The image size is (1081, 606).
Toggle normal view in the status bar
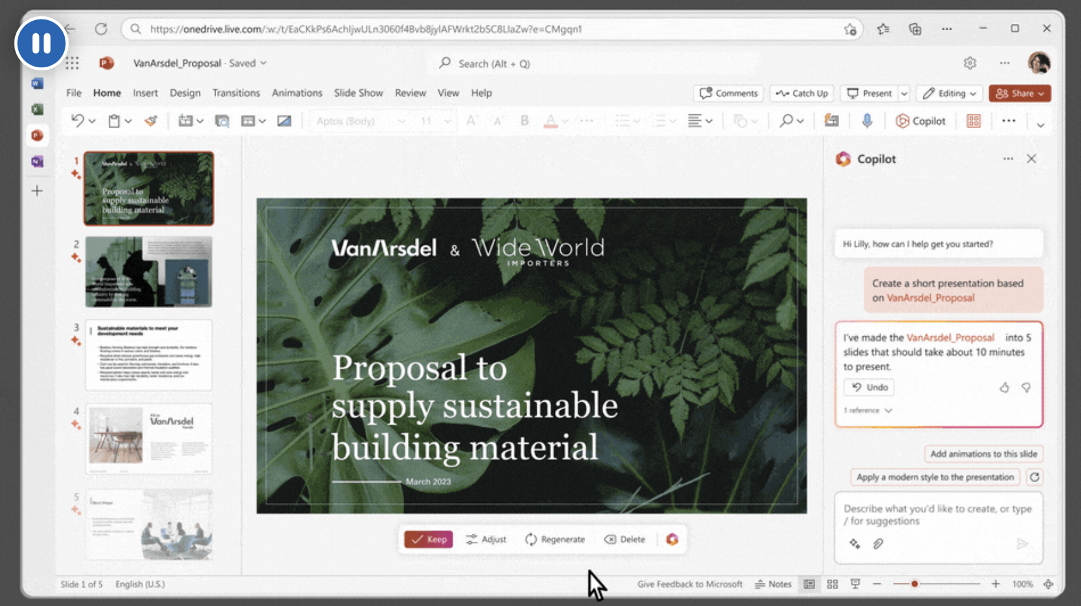[809, 584]
